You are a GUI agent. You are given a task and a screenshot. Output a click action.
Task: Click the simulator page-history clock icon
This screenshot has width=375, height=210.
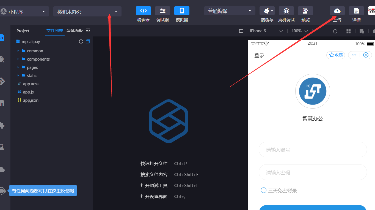point(362,31)
